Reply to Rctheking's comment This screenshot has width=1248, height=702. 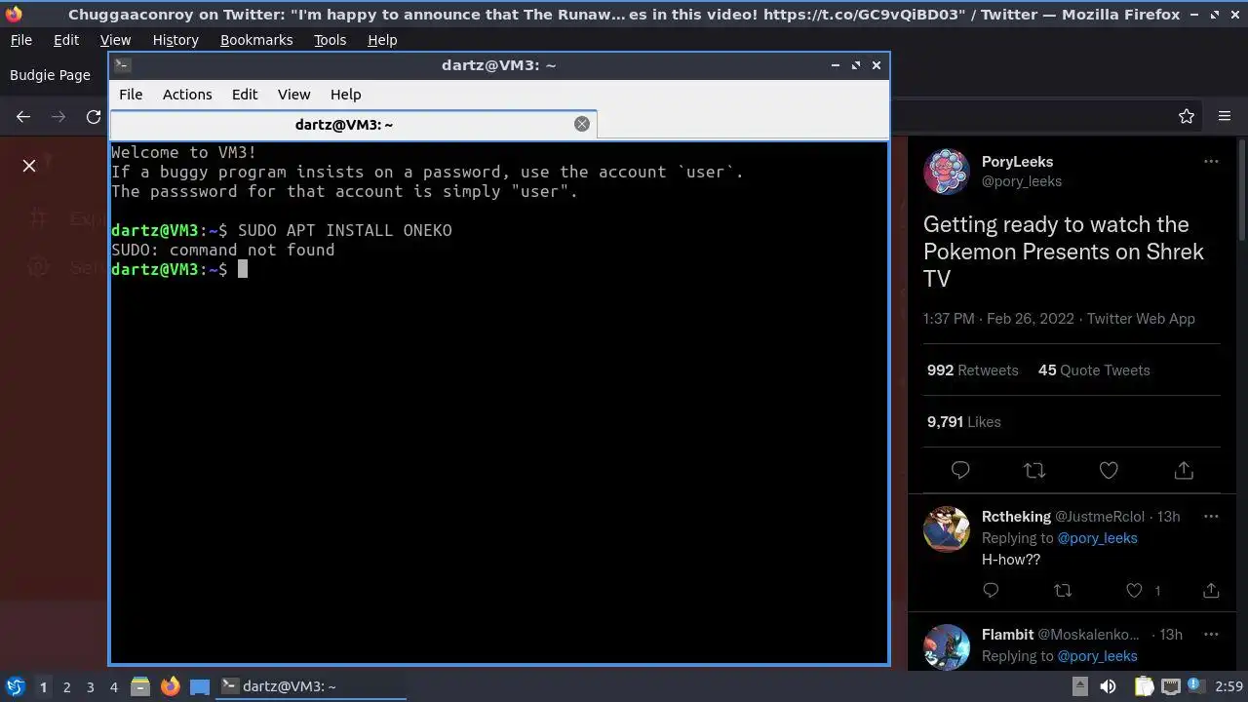(991, 590)
